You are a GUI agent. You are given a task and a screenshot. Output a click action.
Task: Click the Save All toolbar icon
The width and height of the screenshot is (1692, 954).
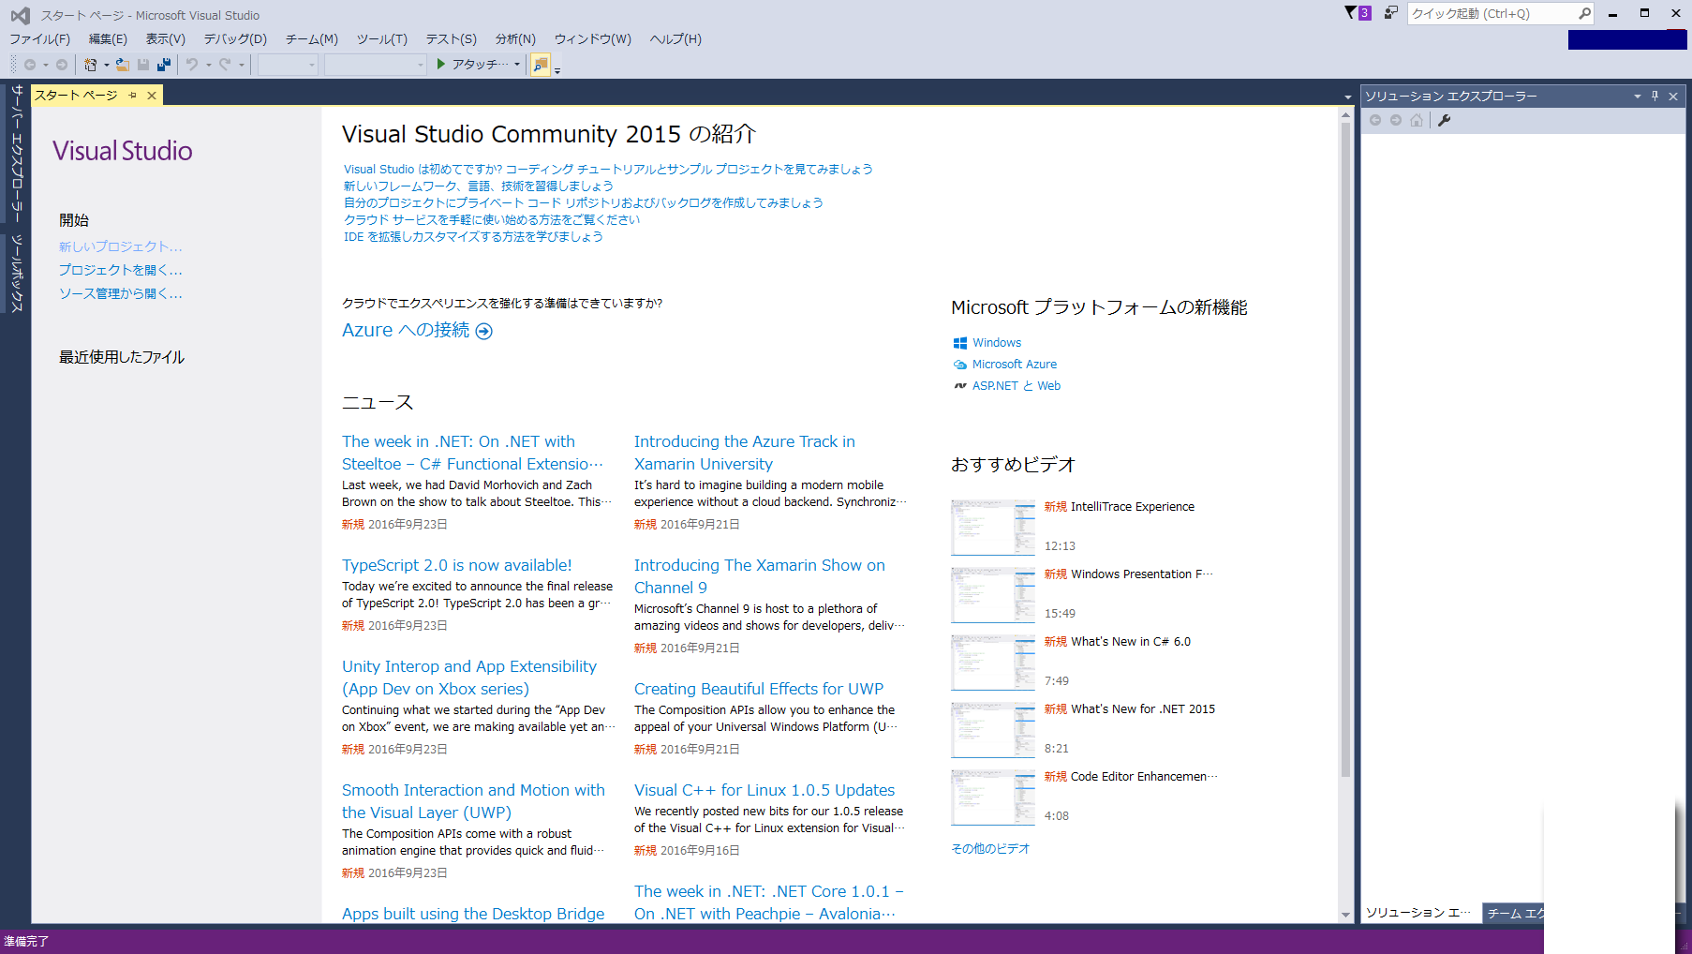164,65
